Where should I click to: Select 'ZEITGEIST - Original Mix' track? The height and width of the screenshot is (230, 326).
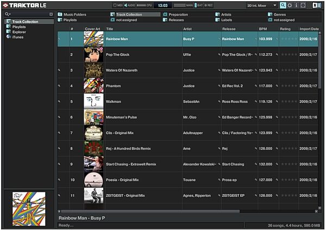[x=126, y=195]
